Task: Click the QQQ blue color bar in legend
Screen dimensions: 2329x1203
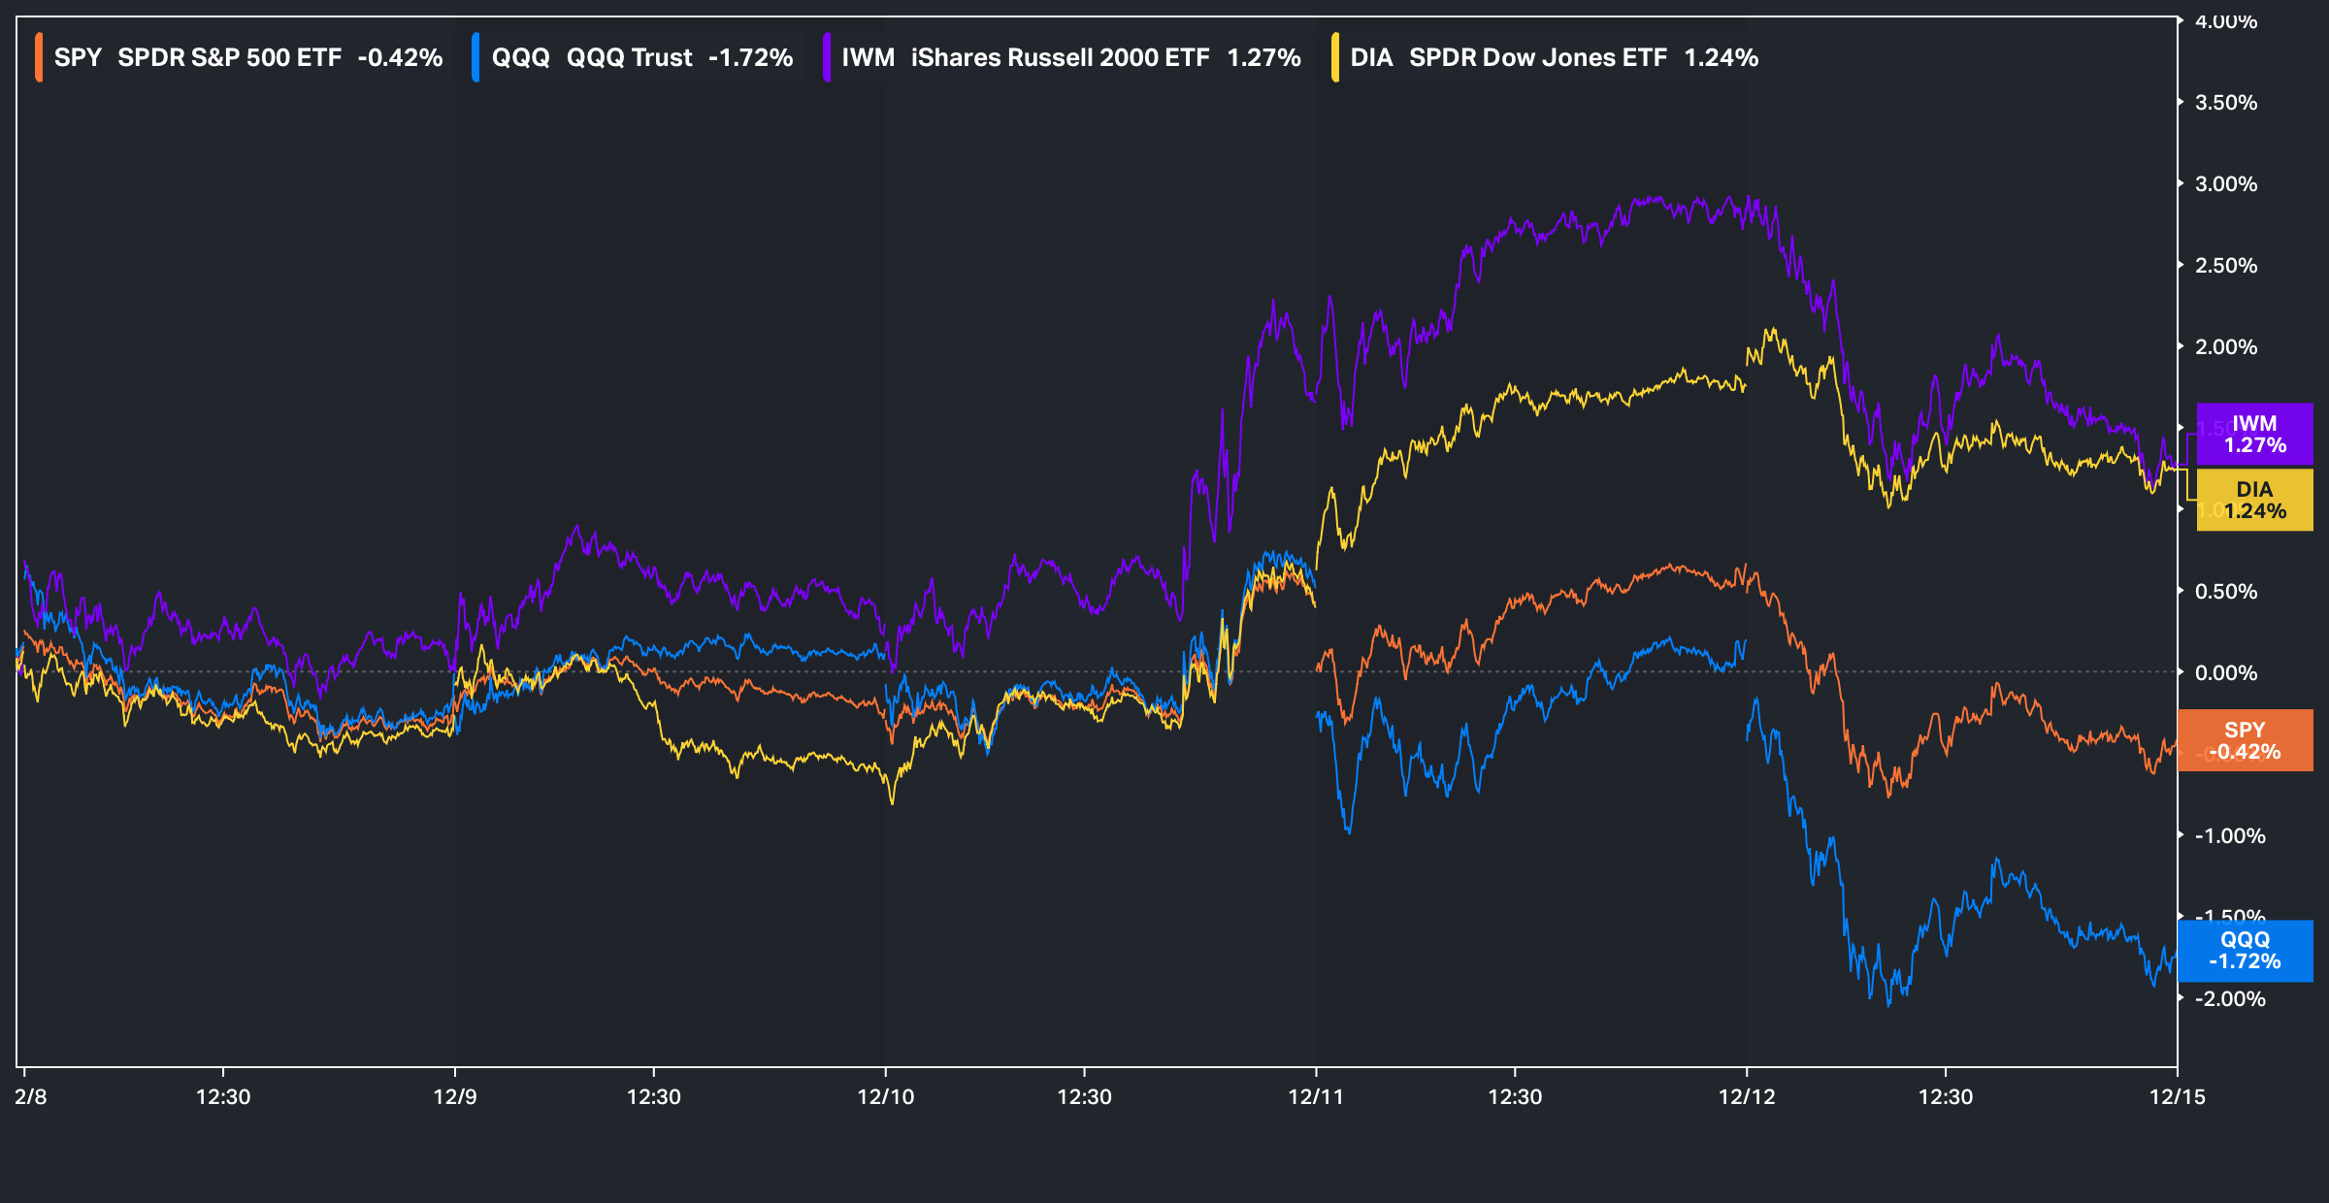Action: (x=476, y=57)
